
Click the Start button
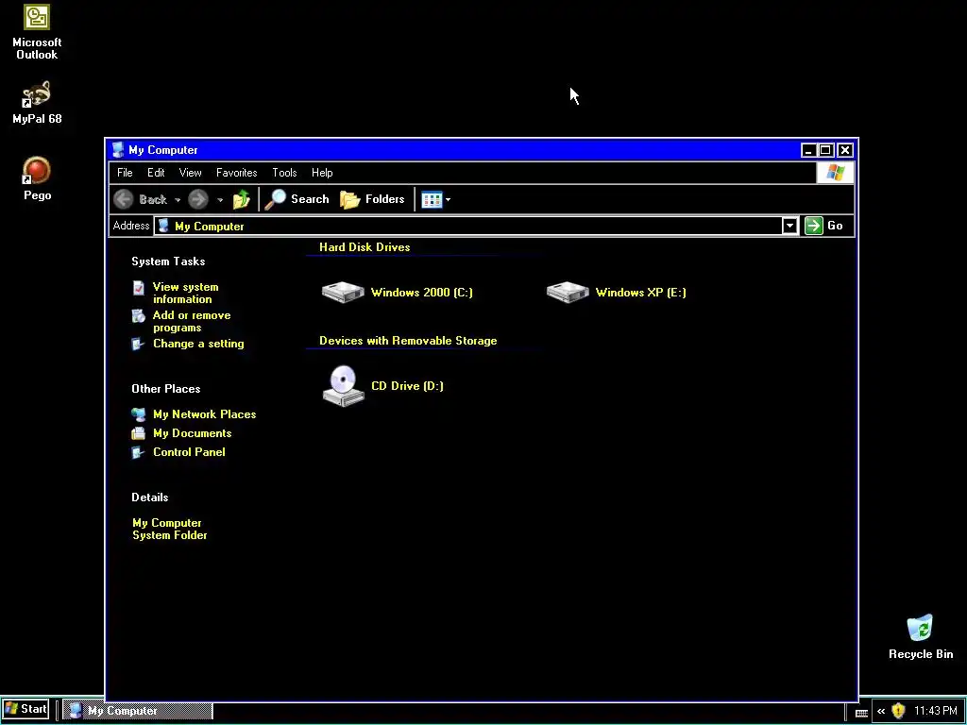(25, 710)
